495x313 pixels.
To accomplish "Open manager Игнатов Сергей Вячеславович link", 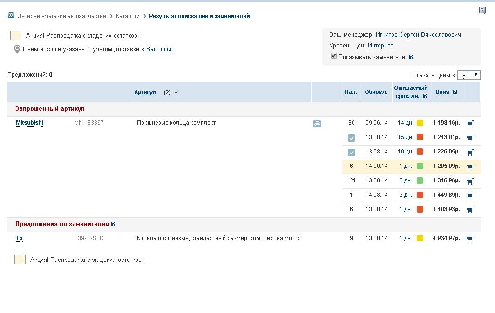I will pos(418,35).
